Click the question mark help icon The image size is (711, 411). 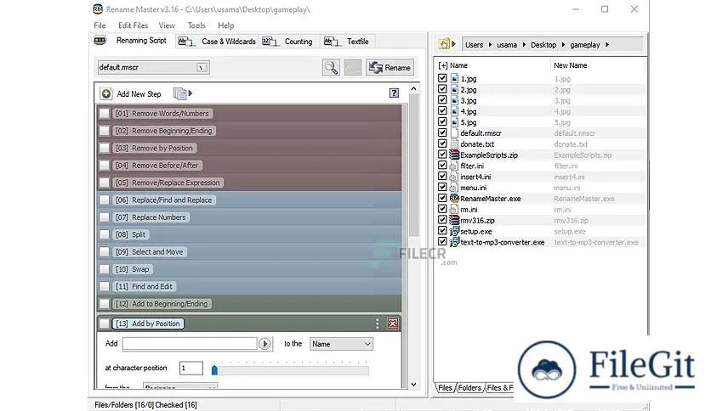pos(394,93)
